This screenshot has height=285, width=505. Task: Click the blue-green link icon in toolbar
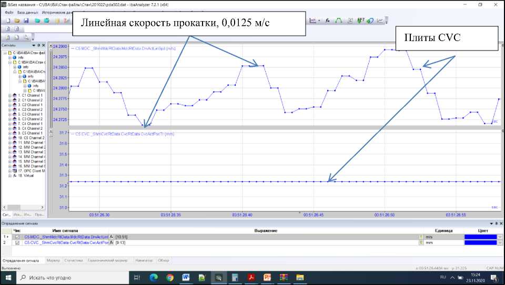(370, 21)
